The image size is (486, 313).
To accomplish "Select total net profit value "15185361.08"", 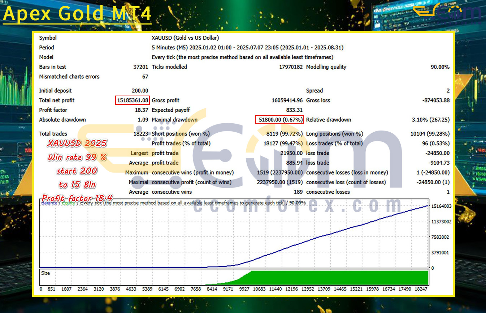I will [x=133, y=101].
